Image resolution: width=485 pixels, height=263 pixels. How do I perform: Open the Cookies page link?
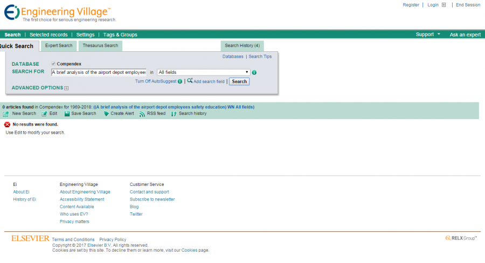coord(189,250)
